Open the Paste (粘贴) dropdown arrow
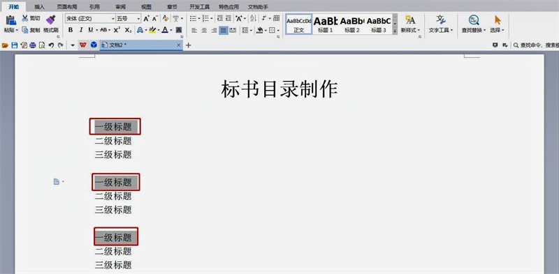The image size is (559, 274). point(16,31)
